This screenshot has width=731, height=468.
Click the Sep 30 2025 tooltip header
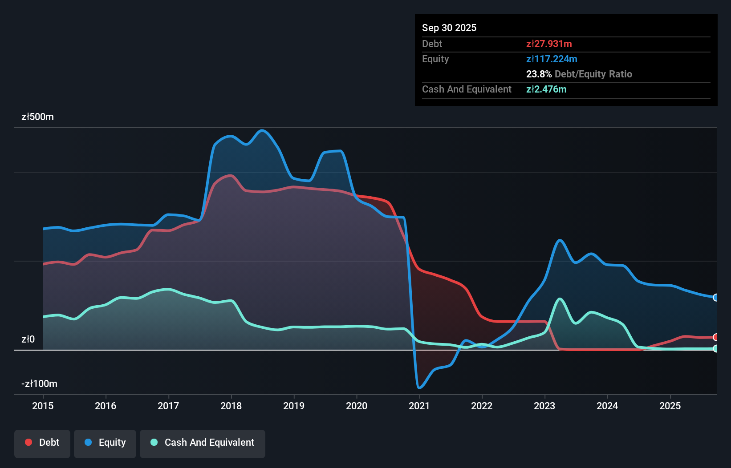tap(449, 28)
